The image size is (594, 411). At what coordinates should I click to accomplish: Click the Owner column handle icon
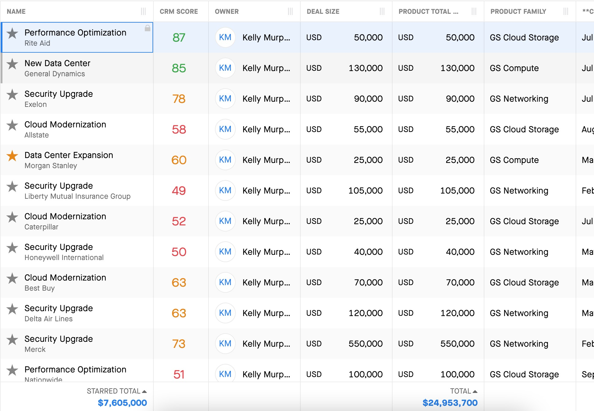(290, 12)
